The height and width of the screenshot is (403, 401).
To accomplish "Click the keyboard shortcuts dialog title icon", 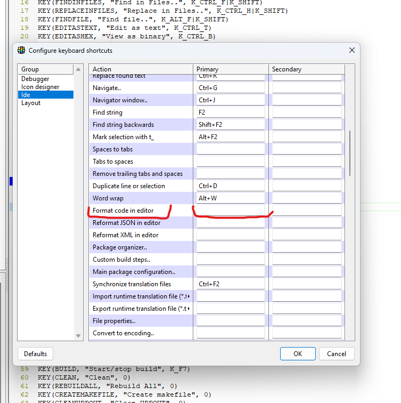I will [21, 51].
